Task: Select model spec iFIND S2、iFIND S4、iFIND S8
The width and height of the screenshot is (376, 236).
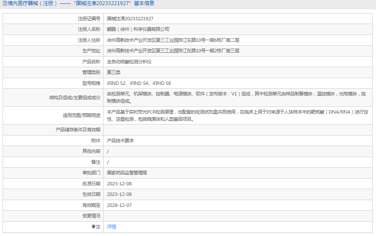Action: pos(139,83)
